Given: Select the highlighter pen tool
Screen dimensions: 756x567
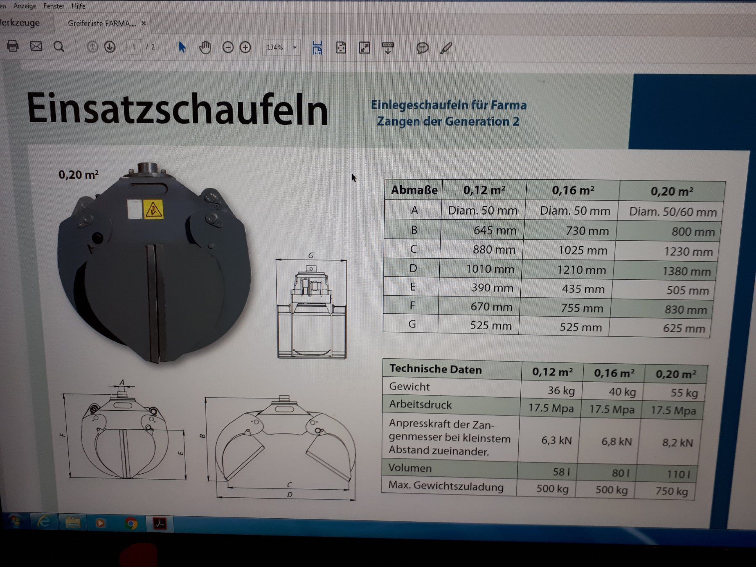Looking at the screenshot, I should [x=446, y=48].
